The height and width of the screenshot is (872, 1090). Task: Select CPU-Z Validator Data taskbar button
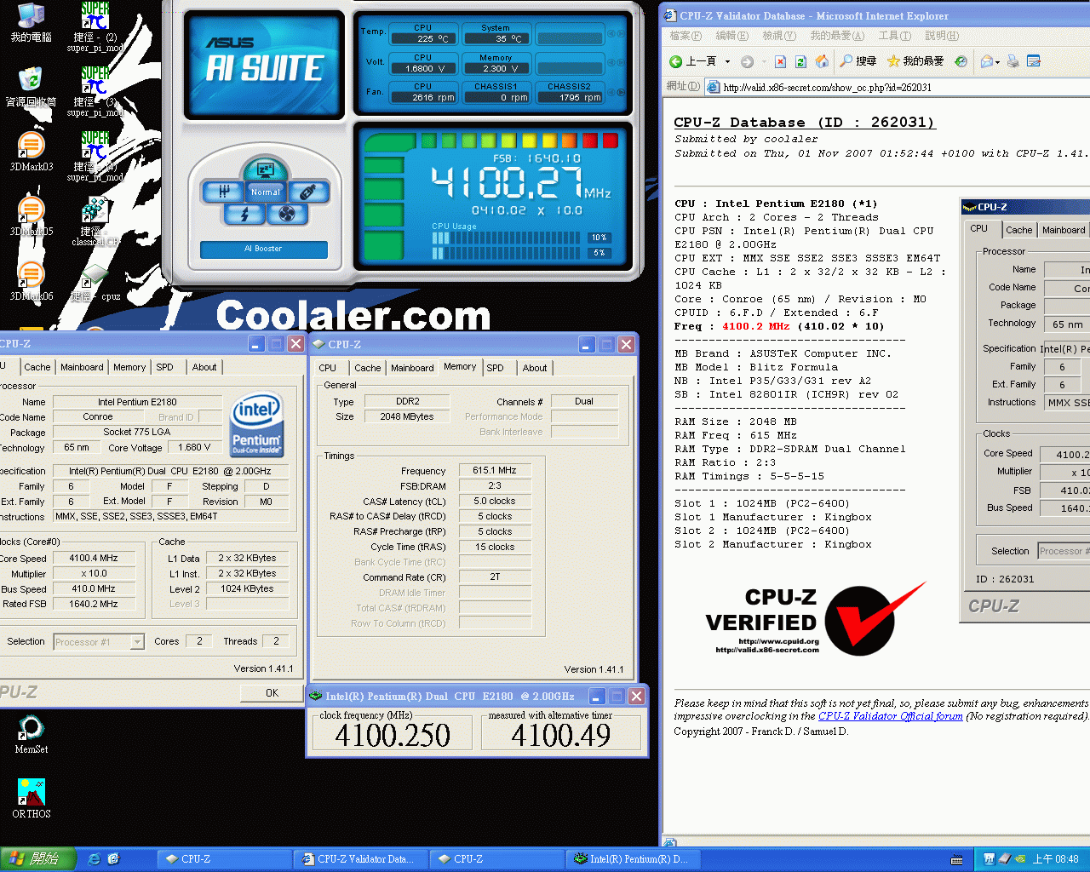click(361, 859)
